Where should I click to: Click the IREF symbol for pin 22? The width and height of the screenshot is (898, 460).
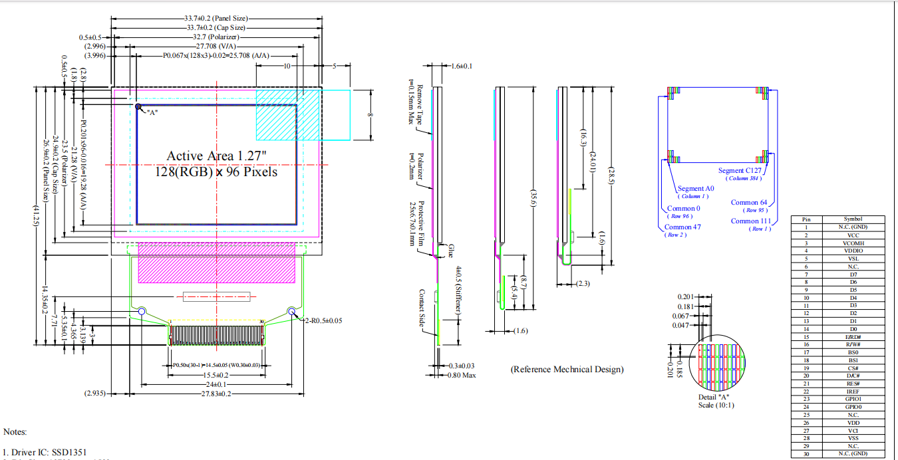click(x=853, y=392)
